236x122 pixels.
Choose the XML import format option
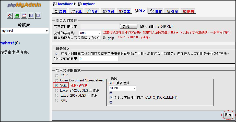[x=56, y=101]
